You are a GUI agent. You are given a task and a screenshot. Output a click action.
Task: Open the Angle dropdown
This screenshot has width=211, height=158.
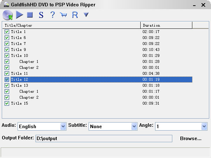[x=204, y=126]
